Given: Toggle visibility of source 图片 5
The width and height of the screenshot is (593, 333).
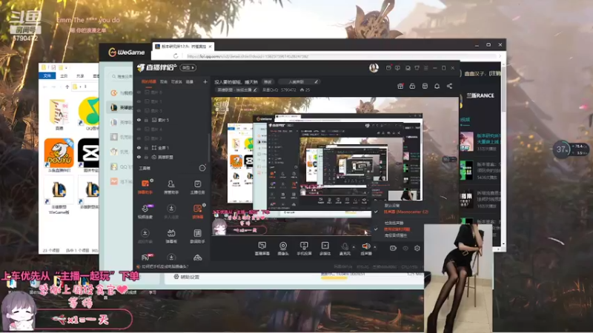Looking at the screenshot, I should coord(139,120).
